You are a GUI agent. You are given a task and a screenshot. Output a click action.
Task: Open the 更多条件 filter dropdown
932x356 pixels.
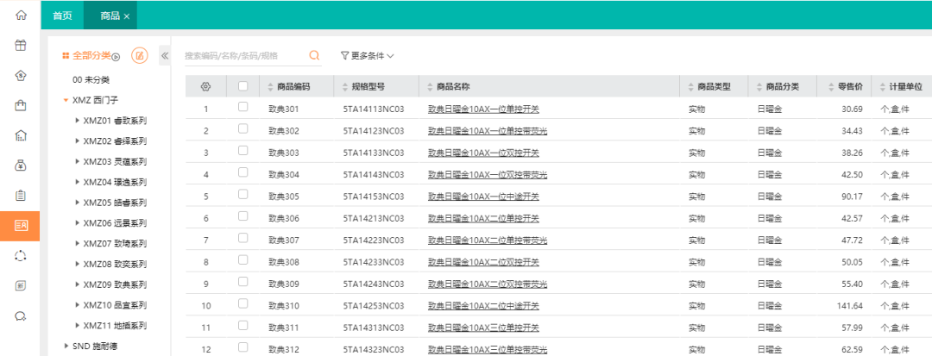click(368, 55)
